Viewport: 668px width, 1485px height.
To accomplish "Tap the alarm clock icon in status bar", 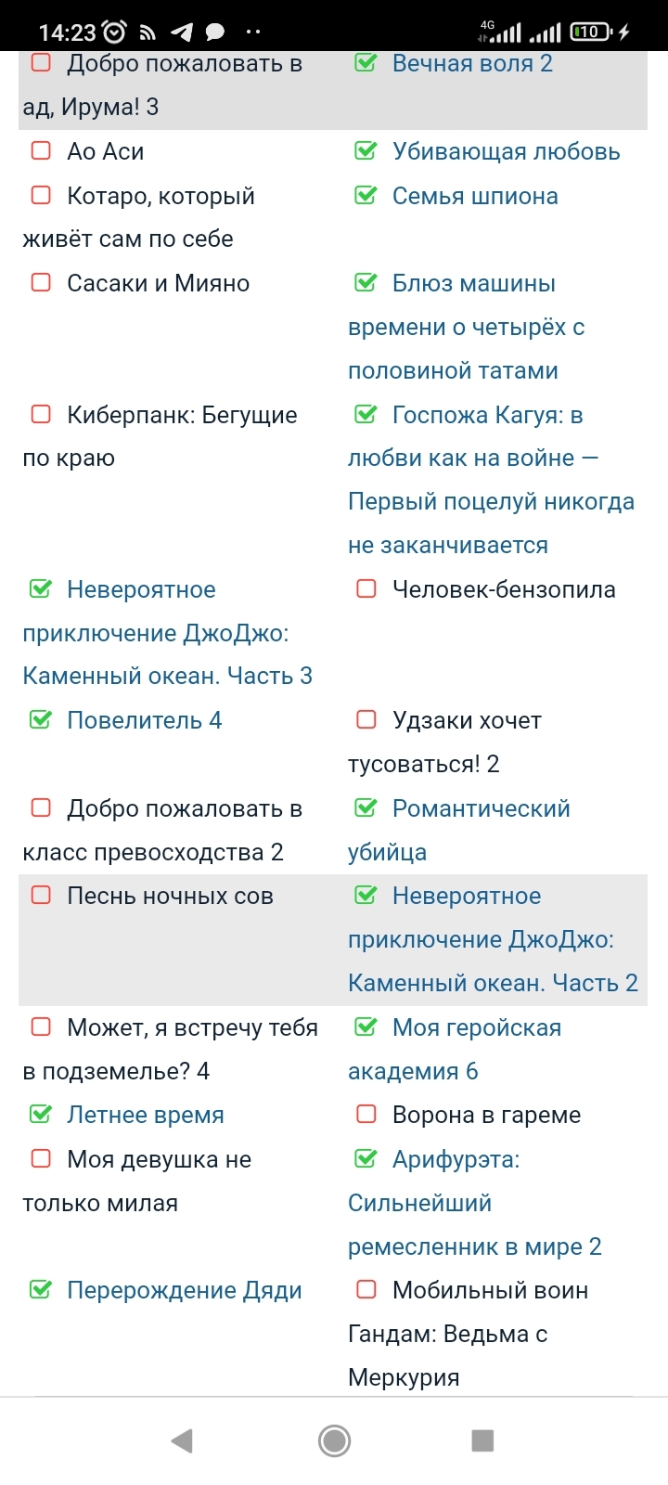I will [x=115, y=32].
